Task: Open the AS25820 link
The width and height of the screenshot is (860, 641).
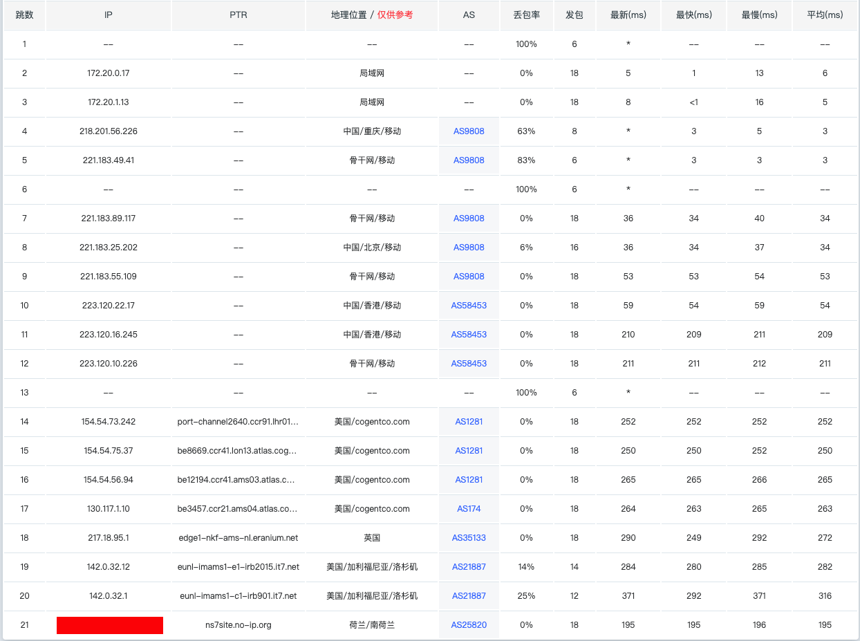Action: coord(469,625)
